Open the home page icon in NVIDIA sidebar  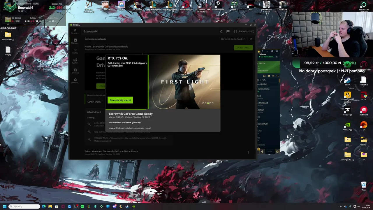click(x=75, y=31)
